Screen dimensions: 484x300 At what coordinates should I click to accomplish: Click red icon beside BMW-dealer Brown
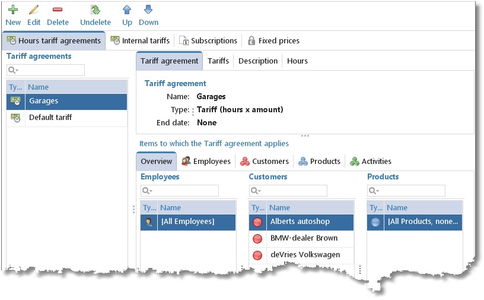[257, 238]
